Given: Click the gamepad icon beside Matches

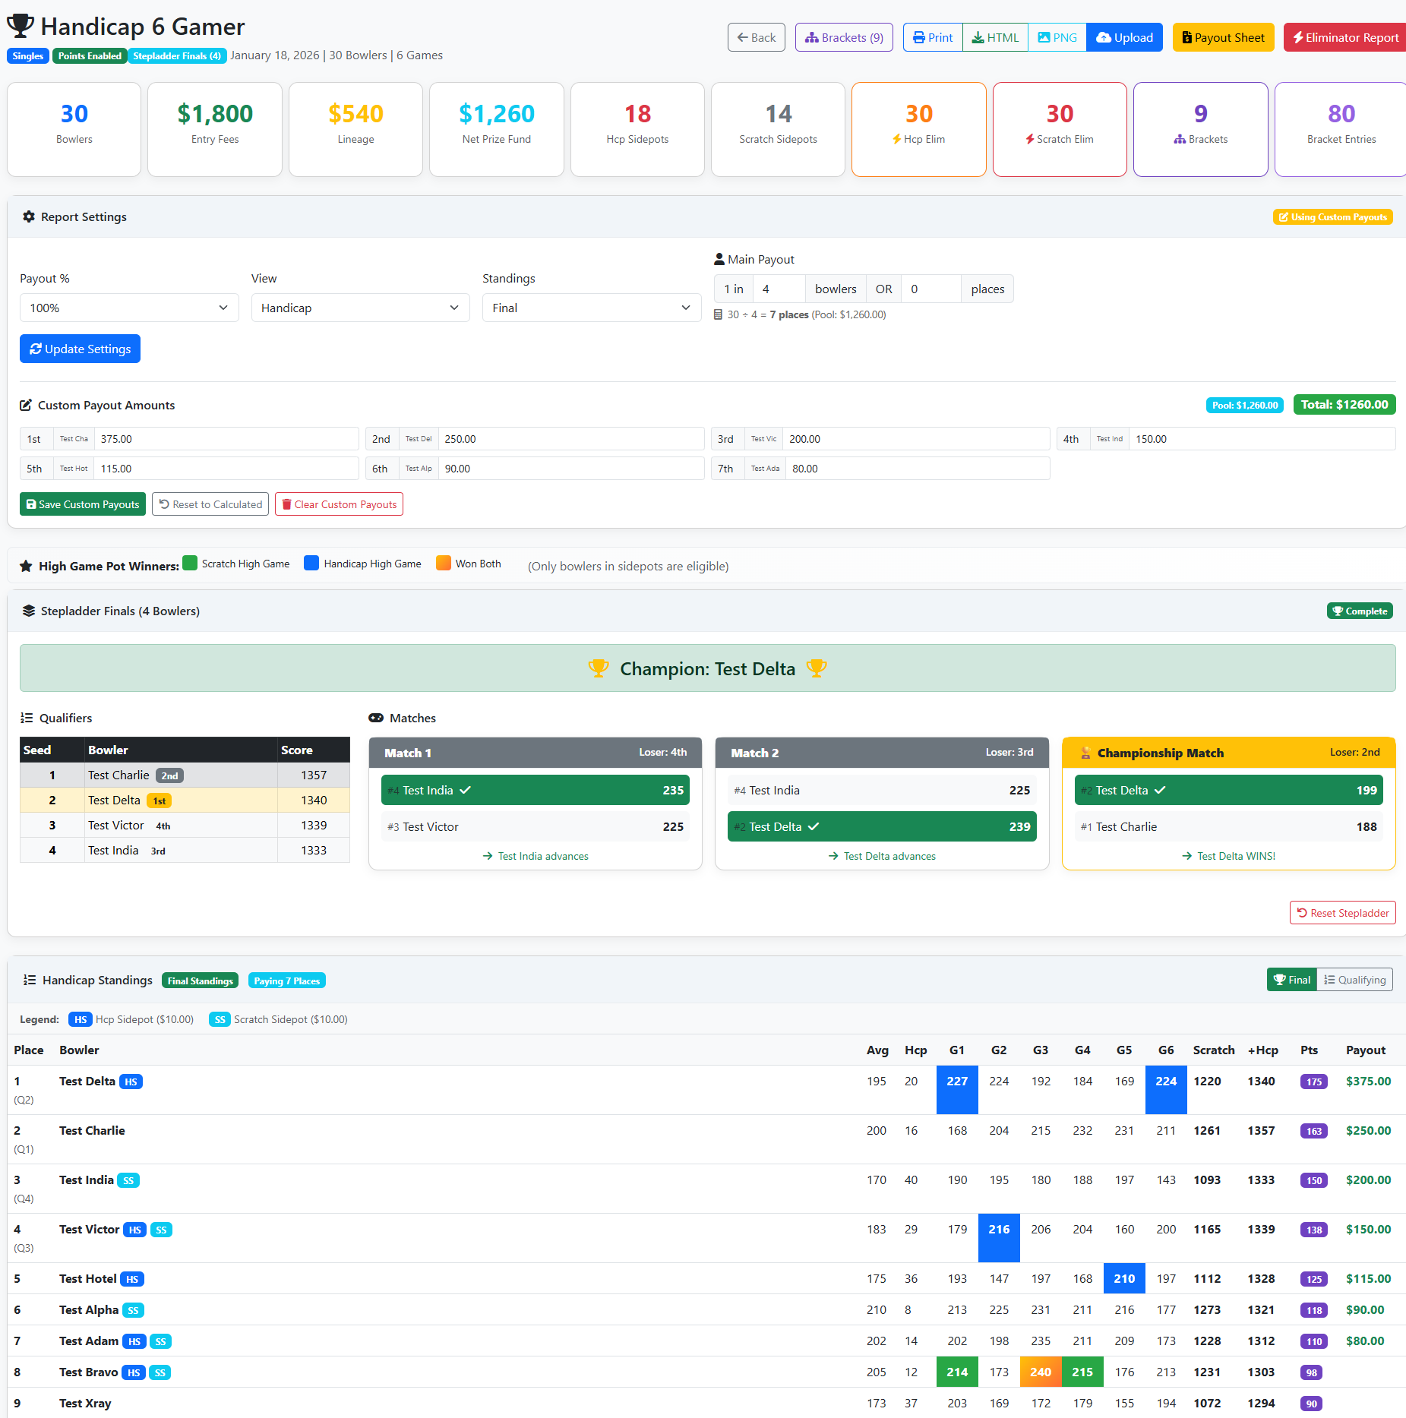Looking at the screenshot, I should click(376, 718).
